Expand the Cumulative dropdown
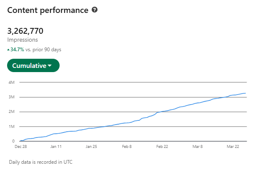 [33, 65]
